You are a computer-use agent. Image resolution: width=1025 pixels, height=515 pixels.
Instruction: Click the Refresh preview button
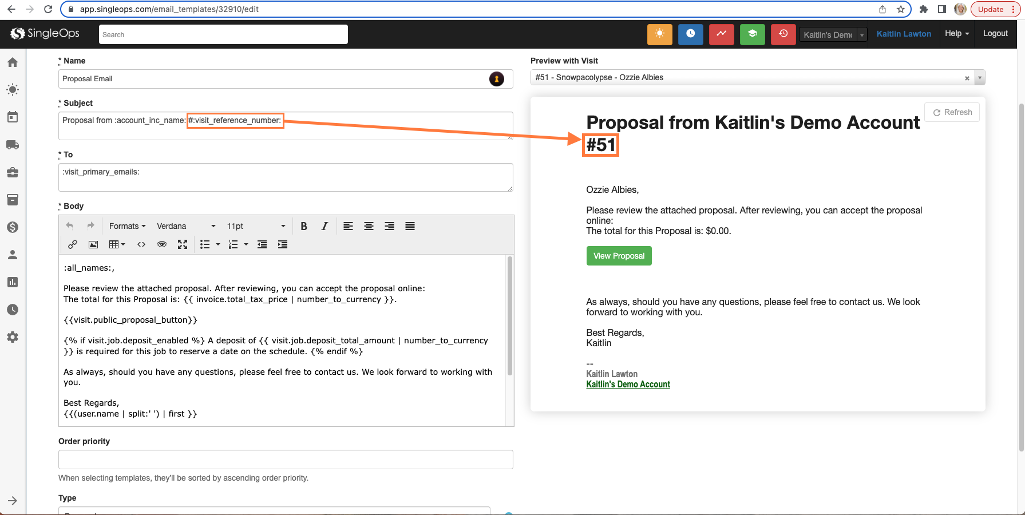point(952,112)
